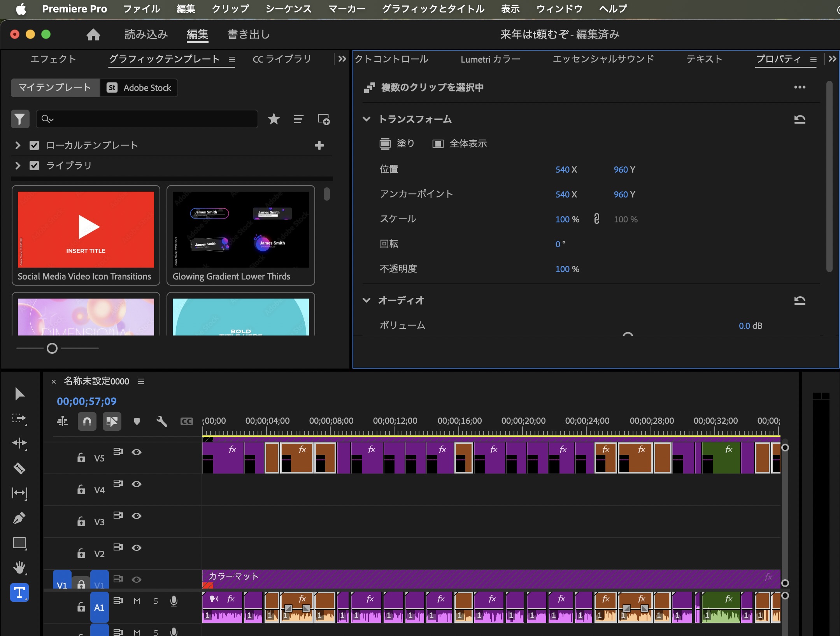Select the Pen tool
Screen dimensions: 840x636
click(x=19, y=518)
